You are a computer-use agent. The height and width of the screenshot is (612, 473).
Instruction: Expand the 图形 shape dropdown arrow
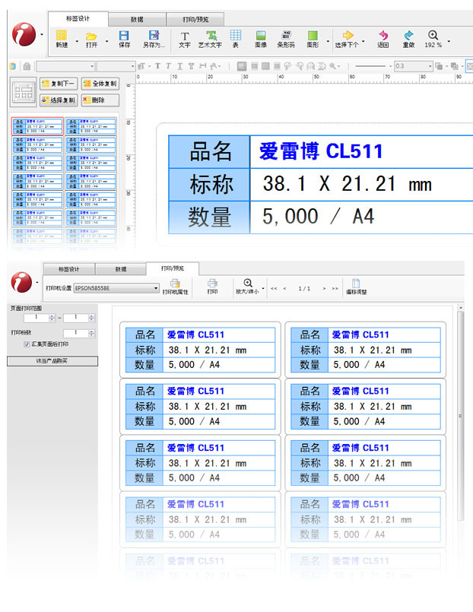[328, 41]
